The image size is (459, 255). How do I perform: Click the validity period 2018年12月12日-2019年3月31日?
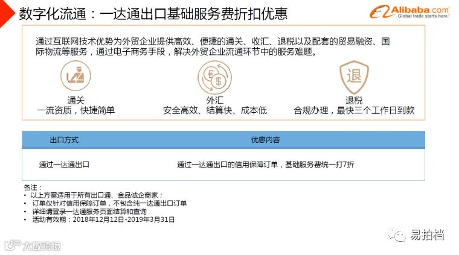124,219
